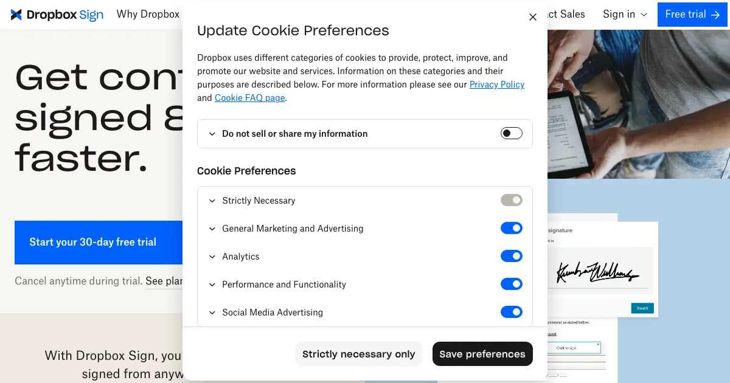Disable General Marketing and Advertising cookies

click(511, 229)
